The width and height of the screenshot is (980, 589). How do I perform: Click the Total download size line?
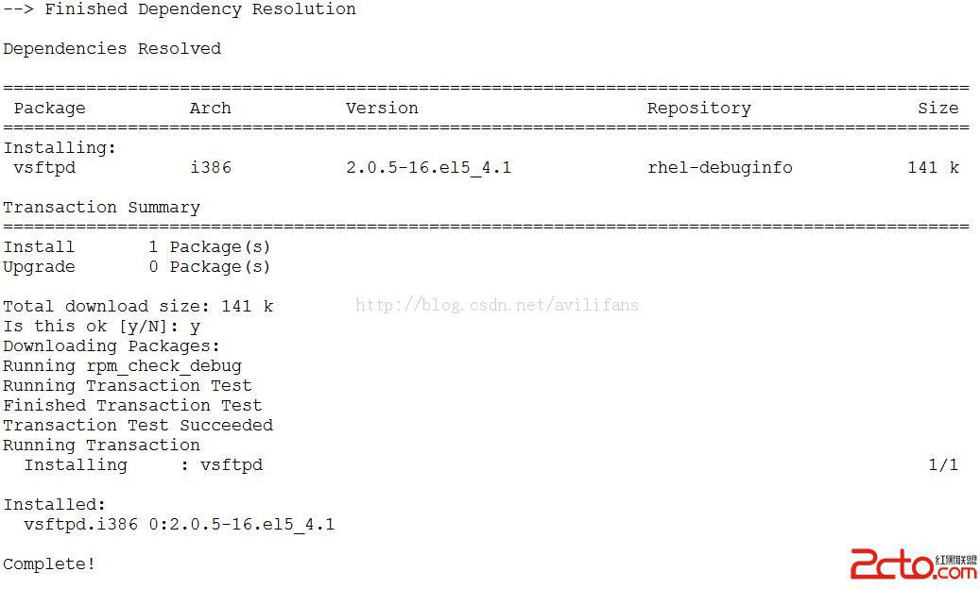[x=138, y=307]
